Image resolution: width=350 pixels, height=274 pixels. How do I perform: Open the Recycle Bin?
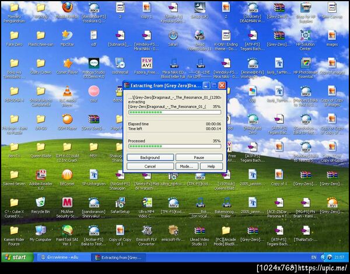[x=41, y=203]
